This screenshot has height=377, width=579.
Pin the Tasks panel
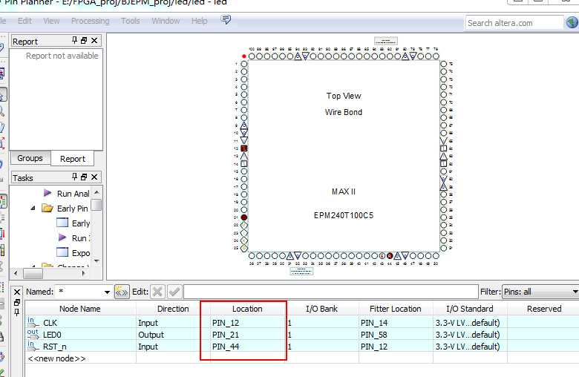(x=74, y=177)
